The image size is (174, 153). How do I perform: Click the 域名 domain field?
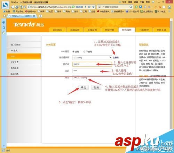[92, 78]
